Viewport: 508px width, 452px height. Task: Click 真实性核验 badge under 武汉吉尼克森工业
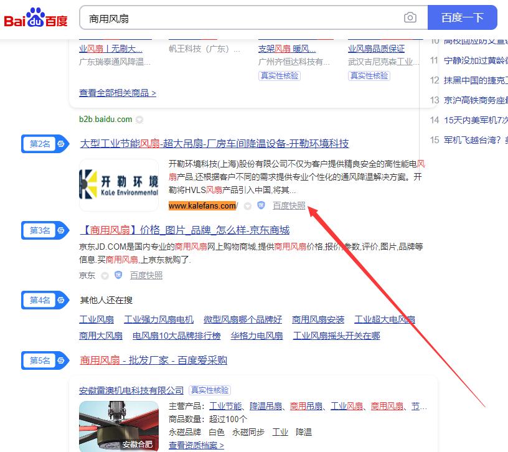369,76
